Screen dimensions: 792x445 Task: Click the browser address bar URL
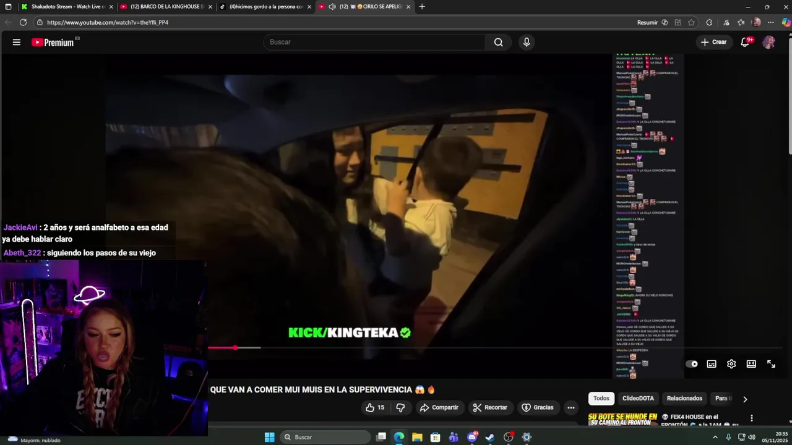pos(108,22)
